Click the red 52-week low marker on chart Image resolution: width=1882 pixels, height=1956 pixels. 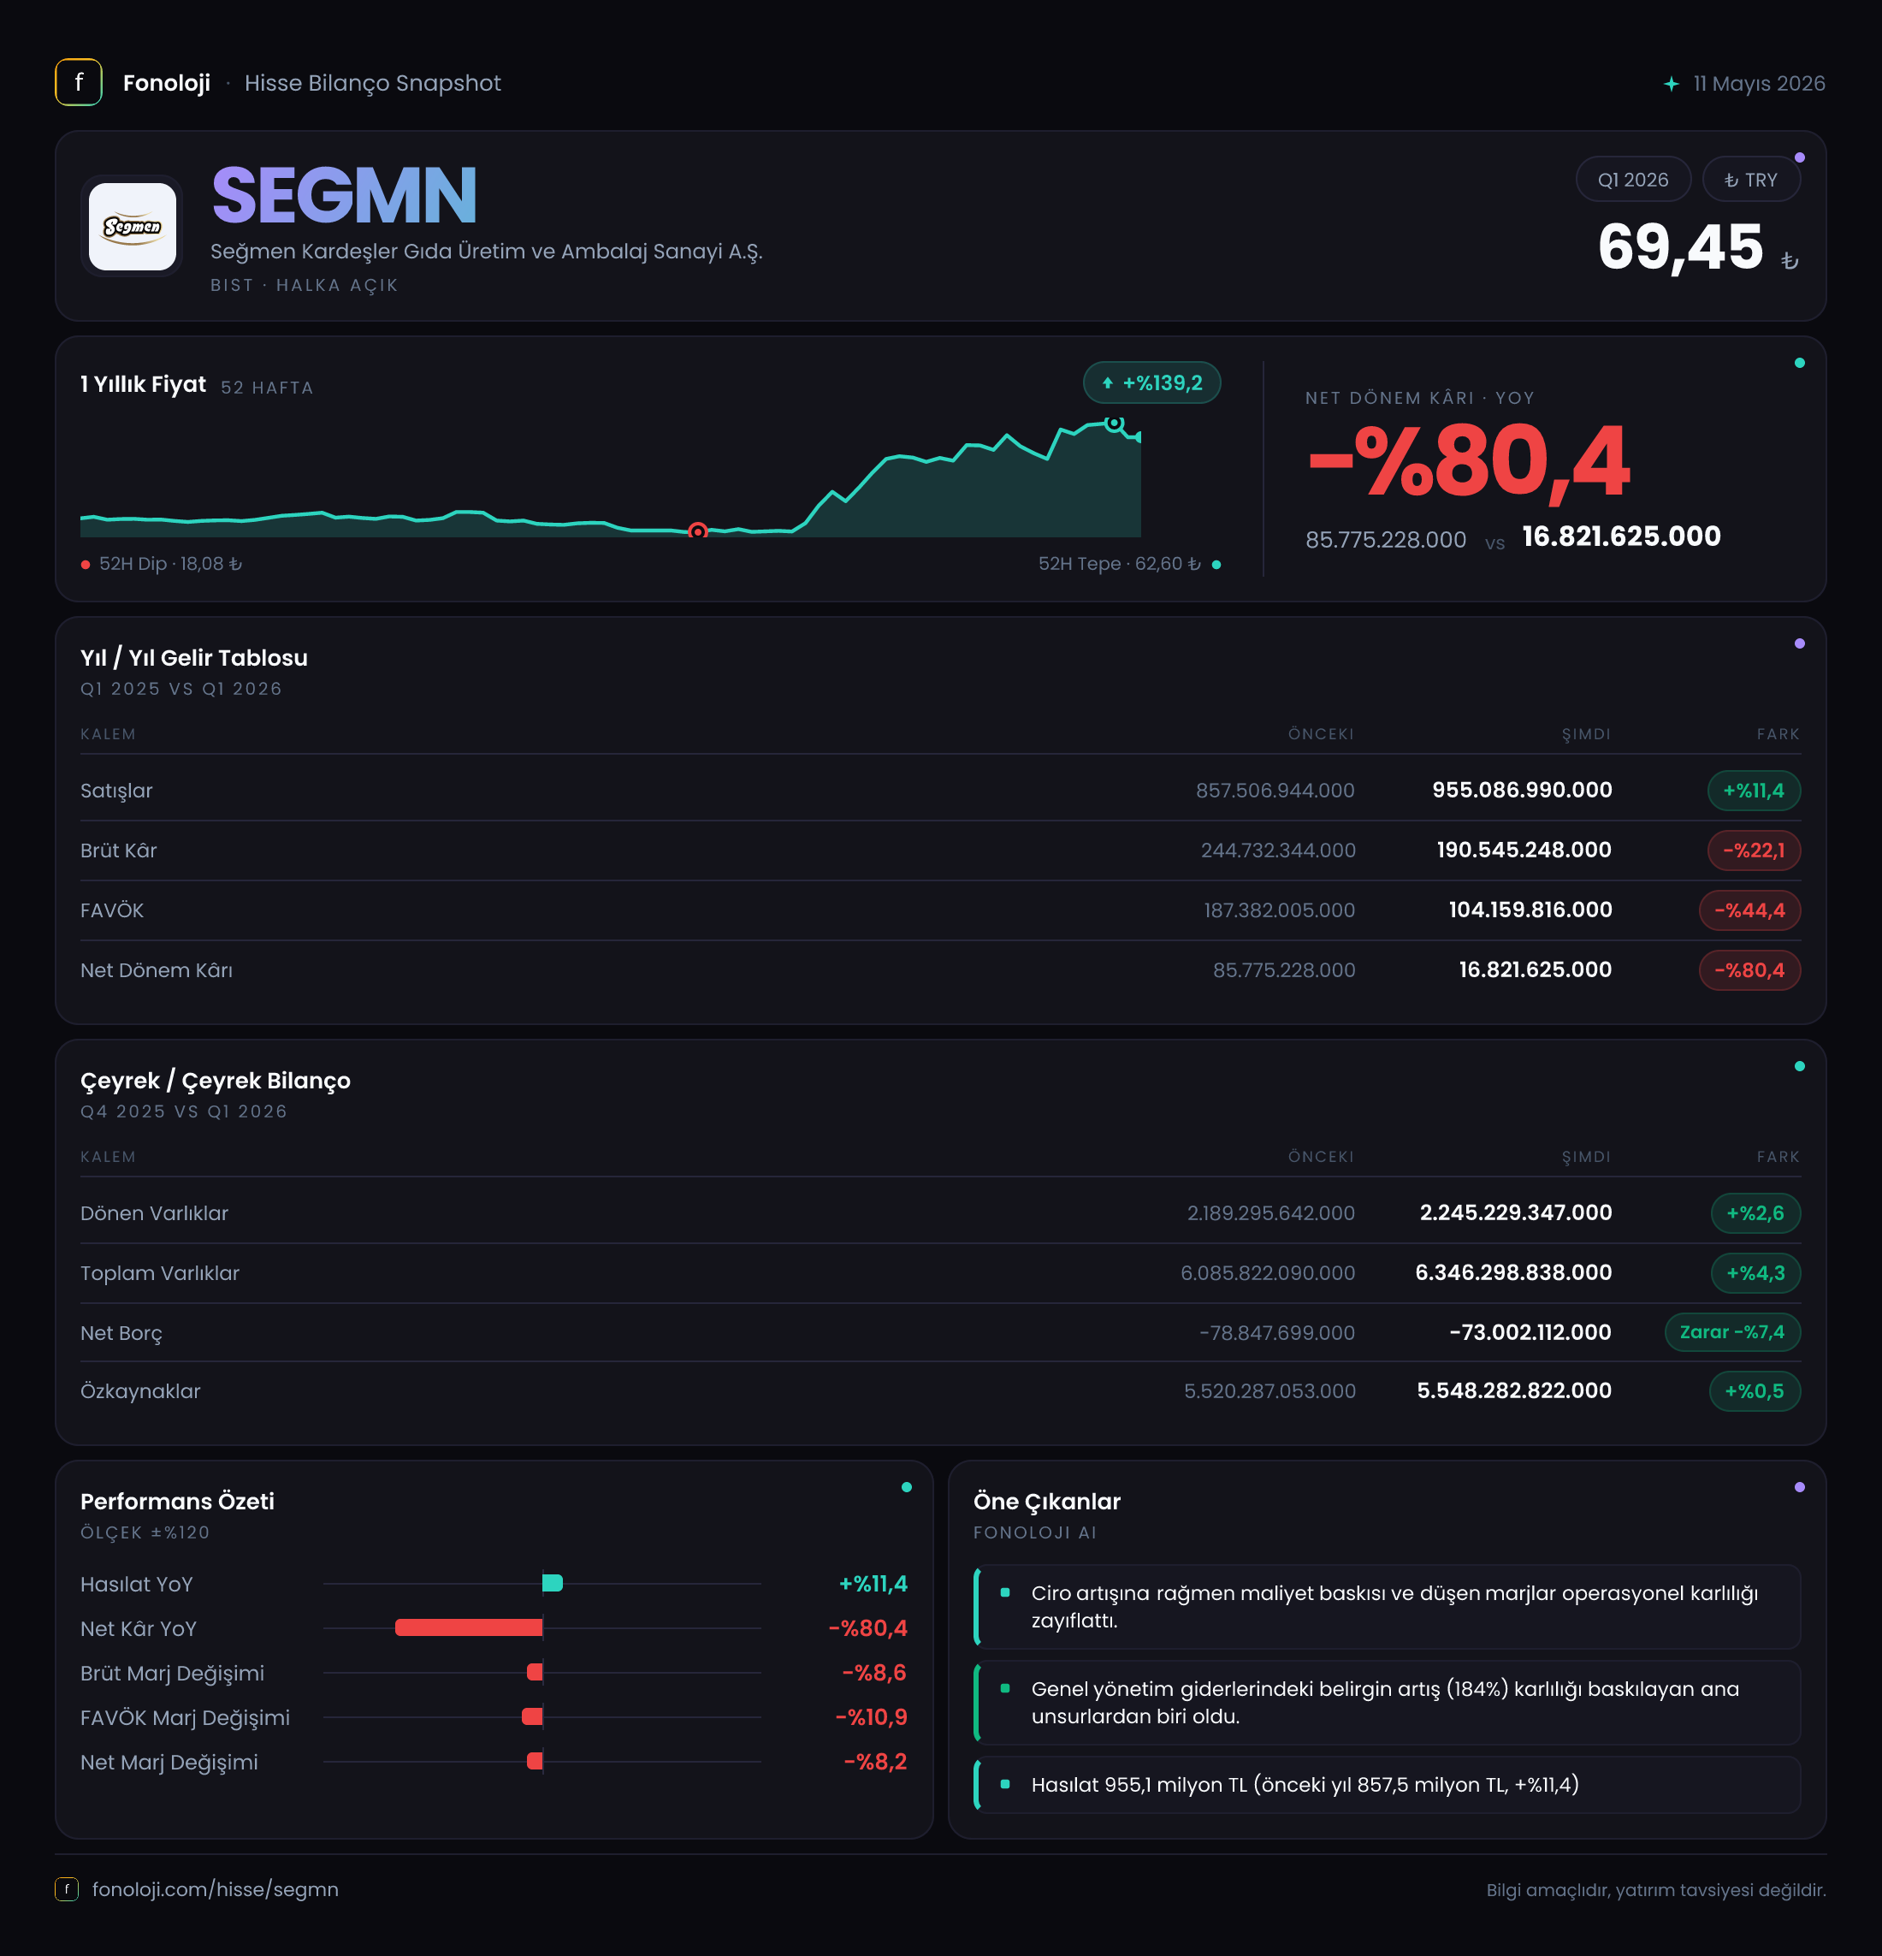pyautogui.click(x=699, y=530)
